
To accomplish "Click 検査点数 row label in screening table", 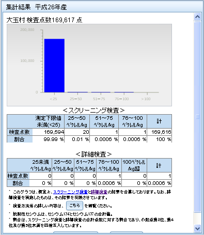I will point(20,132).
